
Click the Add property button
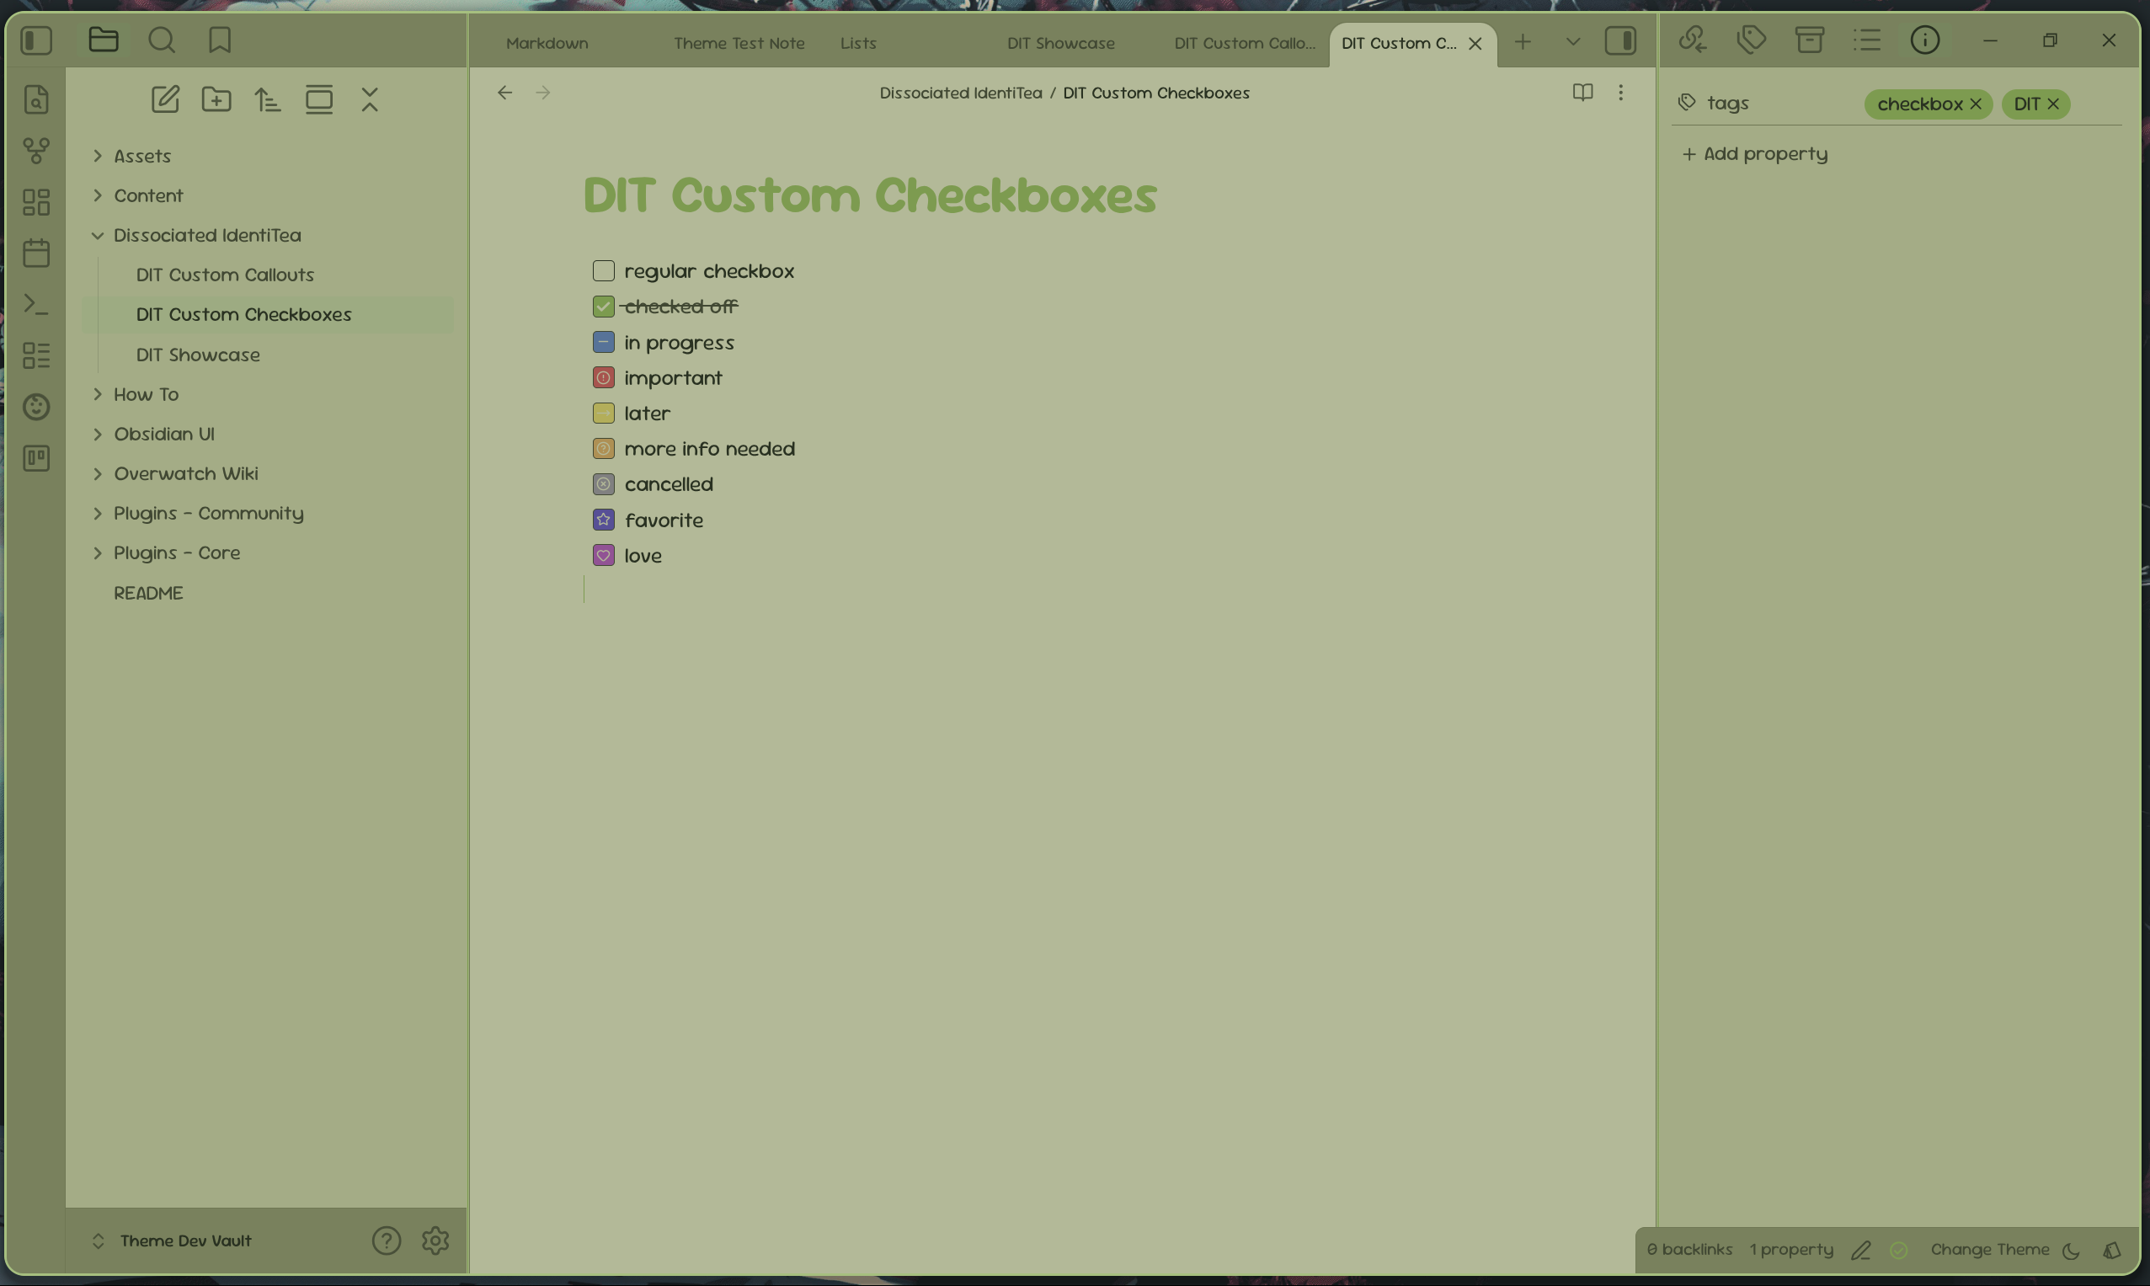[x=1755, y=154]
